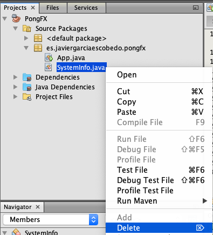Viewport: 213px width, 235px height.
Task: Click the App.java file icon
Action: click(49, 58)
